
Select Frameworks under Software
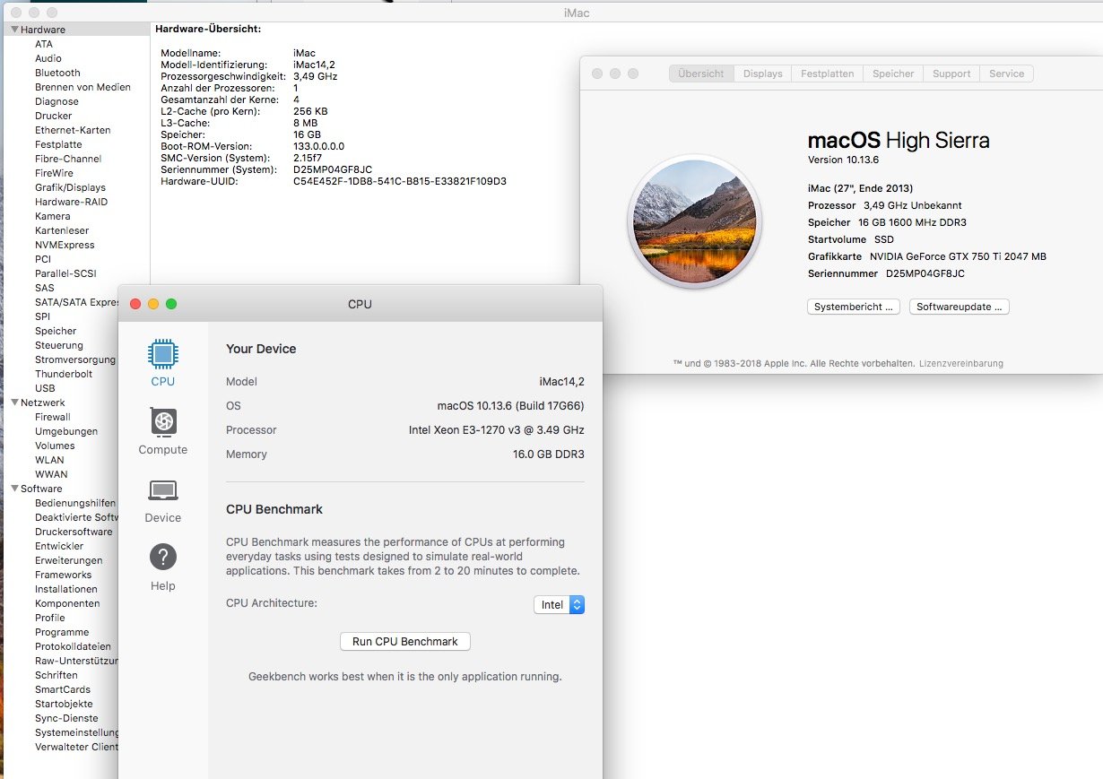coord(63,575)
